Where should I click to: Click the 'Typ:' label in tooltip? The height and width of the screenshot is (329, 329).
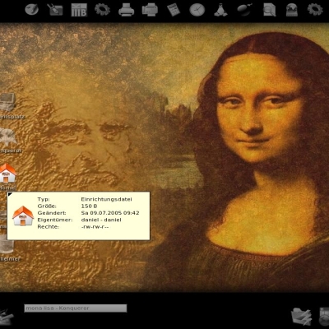[44, 199]
